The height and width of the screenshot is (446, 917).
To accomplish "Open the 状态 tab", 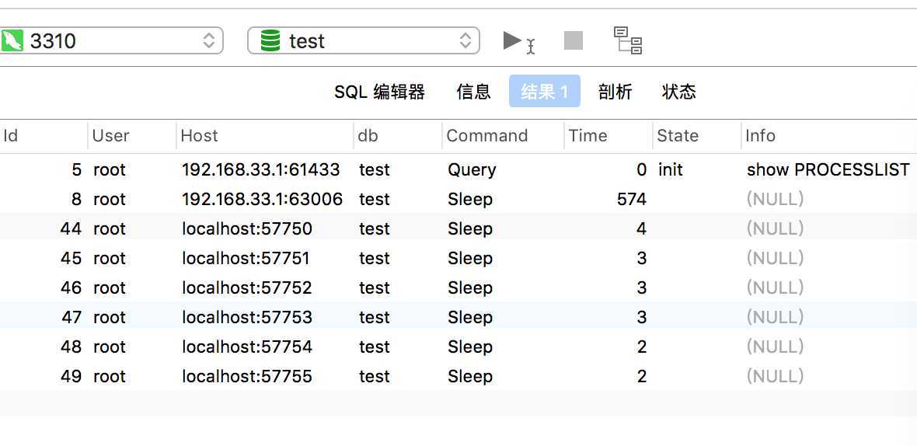I will (679, 92).
